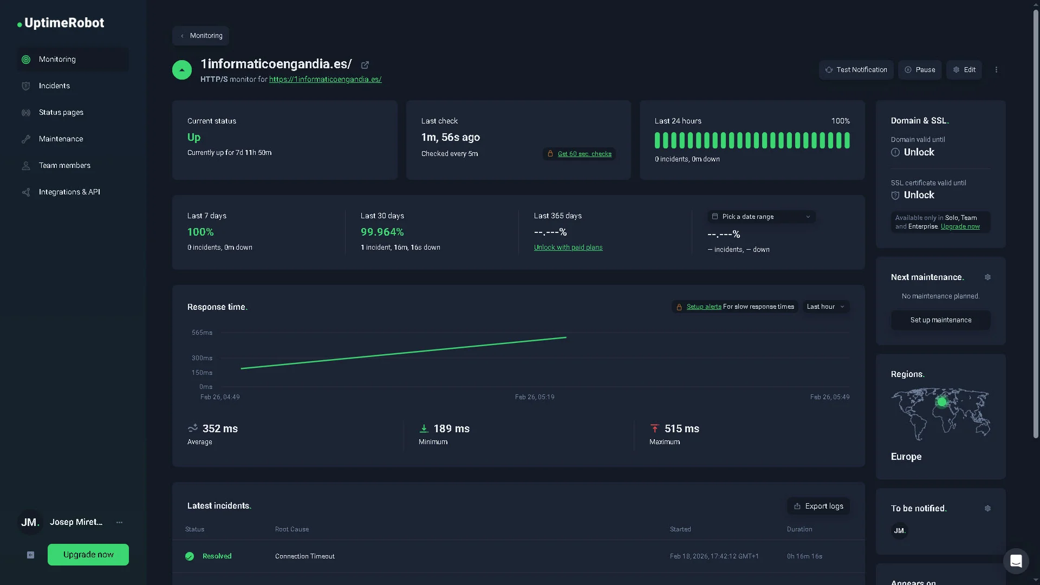Click the 1m, 56s ago last check value
Image resolution: width=1040 pixels, height=585 pixels.
pyautogui.click(x=451, y=138)
